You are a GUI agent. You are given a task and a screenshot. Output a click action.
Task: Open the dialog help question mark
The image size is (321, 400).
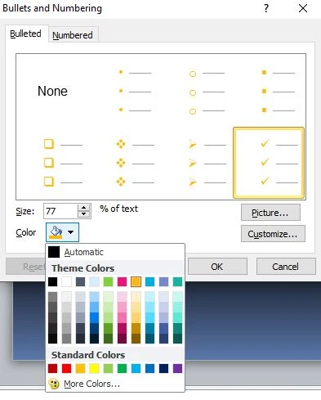(x=266, y=8)
